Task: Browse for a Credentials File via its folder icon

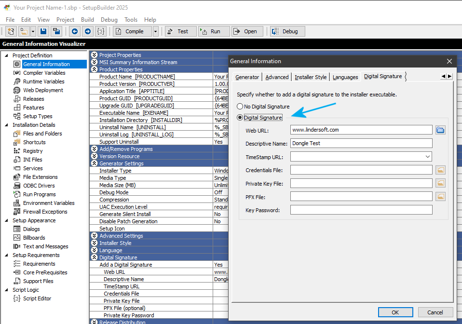Action: tap(440, 169)
